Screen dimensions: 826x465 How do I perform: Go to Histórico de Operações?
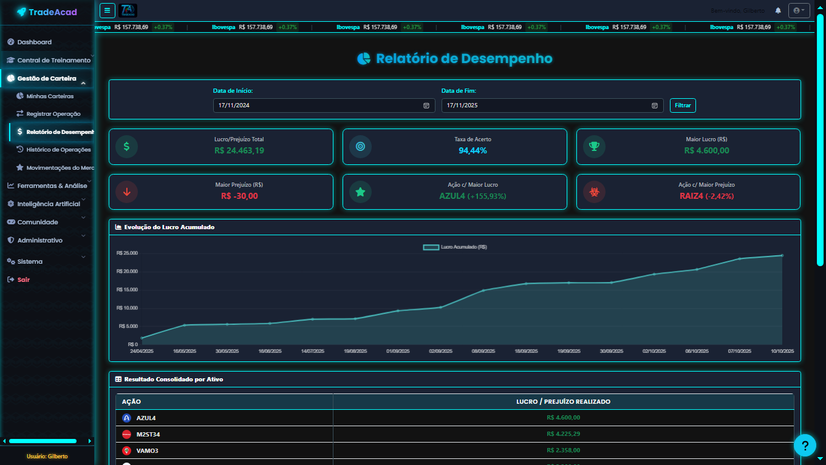[x=58, y=150]
